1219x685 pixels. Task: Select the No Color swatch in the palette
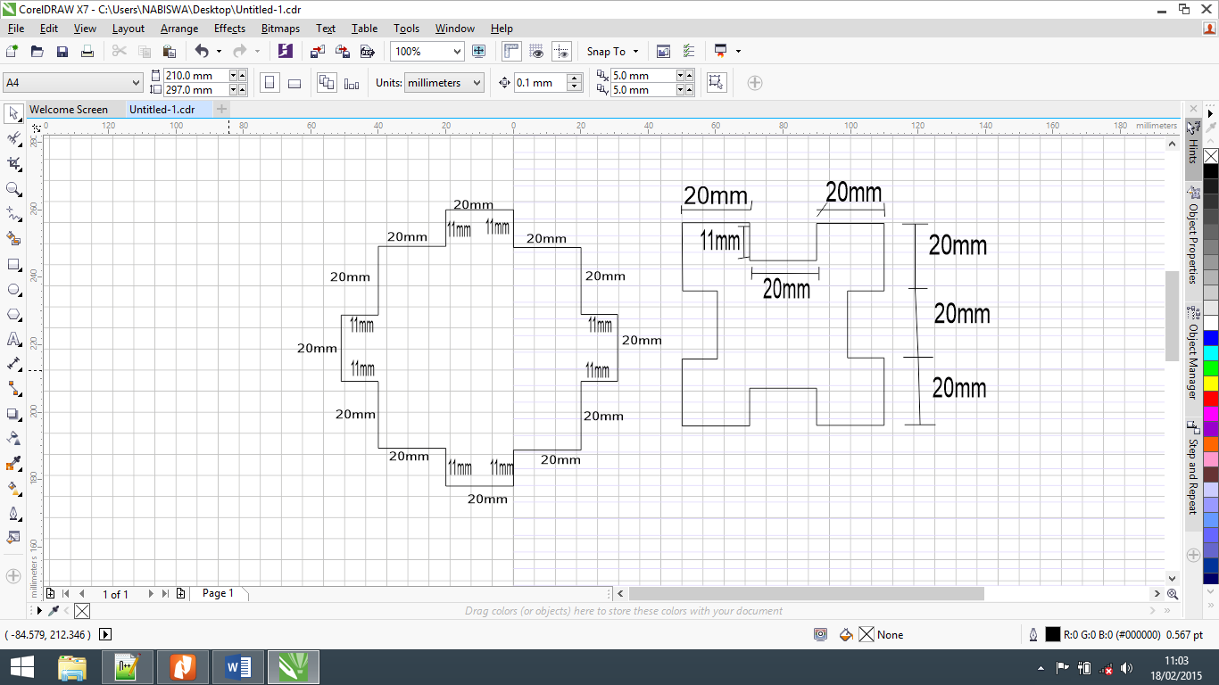click(x=1211, y=156)
